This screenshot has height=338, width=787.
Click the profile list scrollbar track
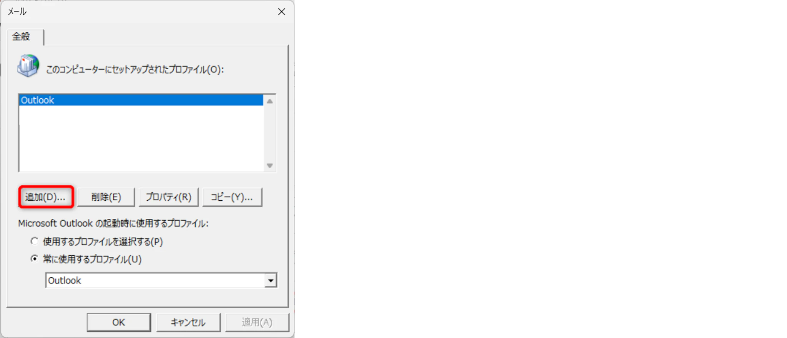(x=270, y=133)
